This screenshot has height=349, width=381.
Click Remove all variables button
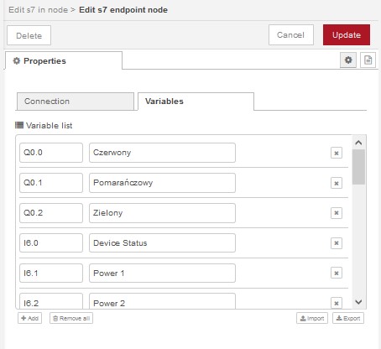pyautogui.click(x=71, y=318)
